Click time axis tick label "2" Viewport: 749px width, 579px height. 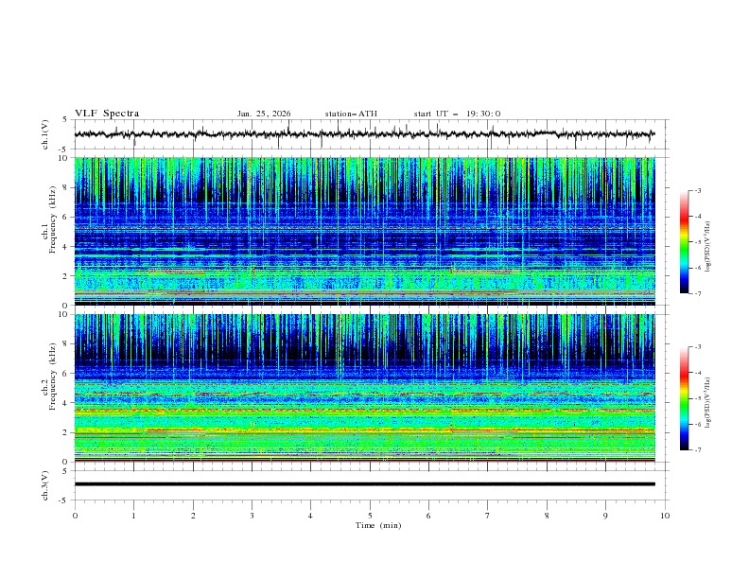(x=193, y=516)
